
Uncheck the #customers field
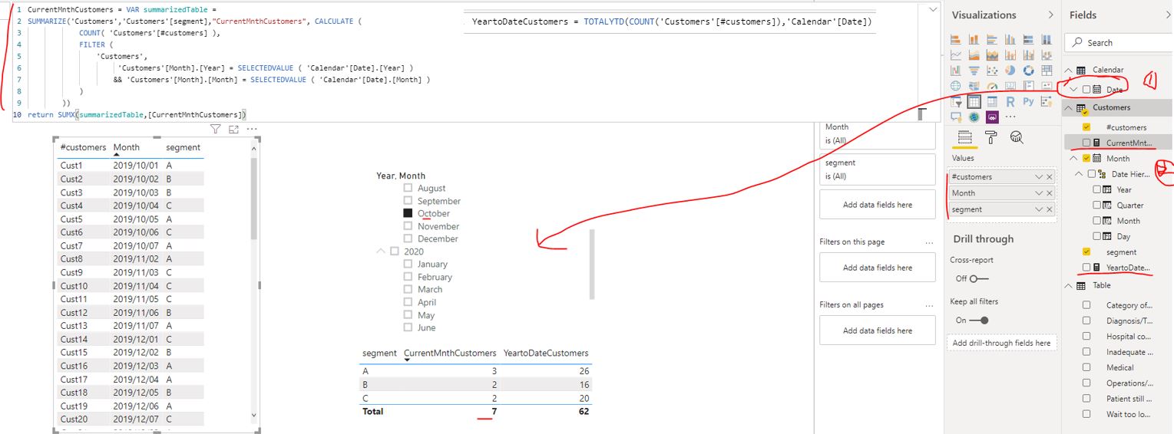[x=1086, y=127]
